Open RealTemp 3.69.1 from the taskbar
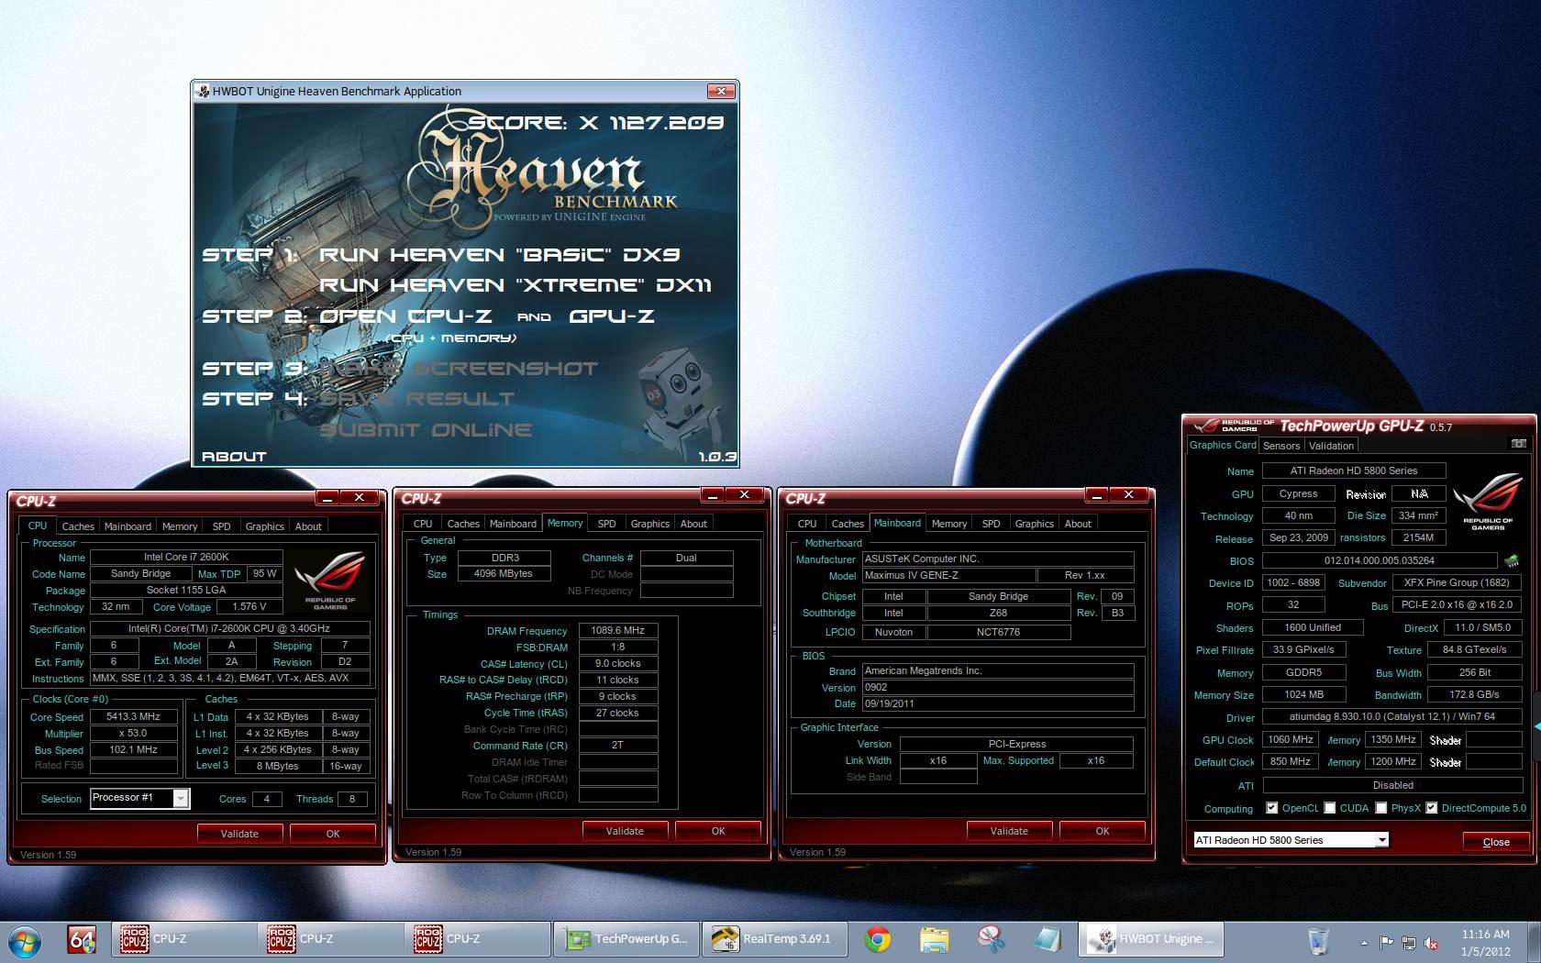This screenshot has width=1541, height=963. (x=775, y=939)
